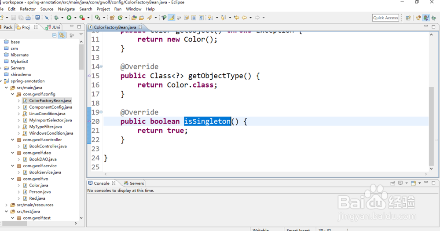Screen dimensions: 440x231
Task: Click the Back navigation arrow
Action: 244,18
